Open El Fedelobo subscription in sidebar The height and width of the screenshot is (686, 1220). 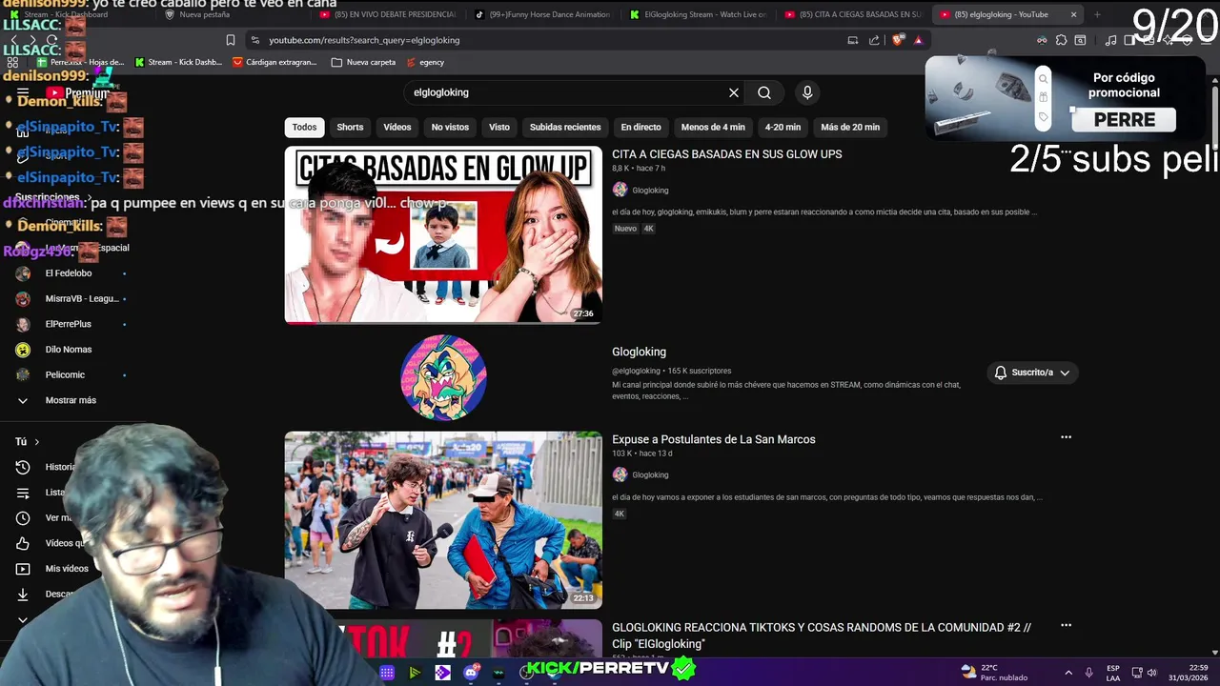coord(69,273)
